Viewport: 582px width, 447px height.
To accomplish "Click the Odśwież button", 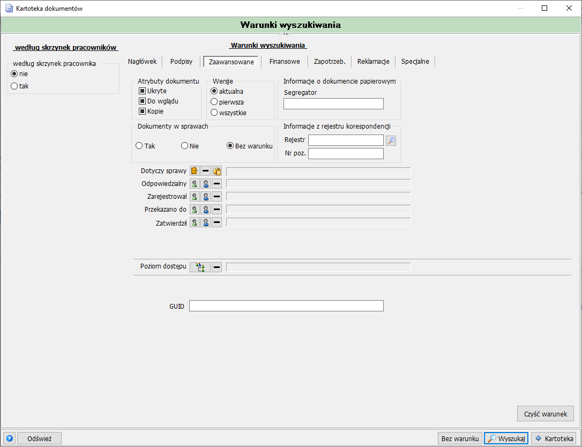I will (39, 438).
